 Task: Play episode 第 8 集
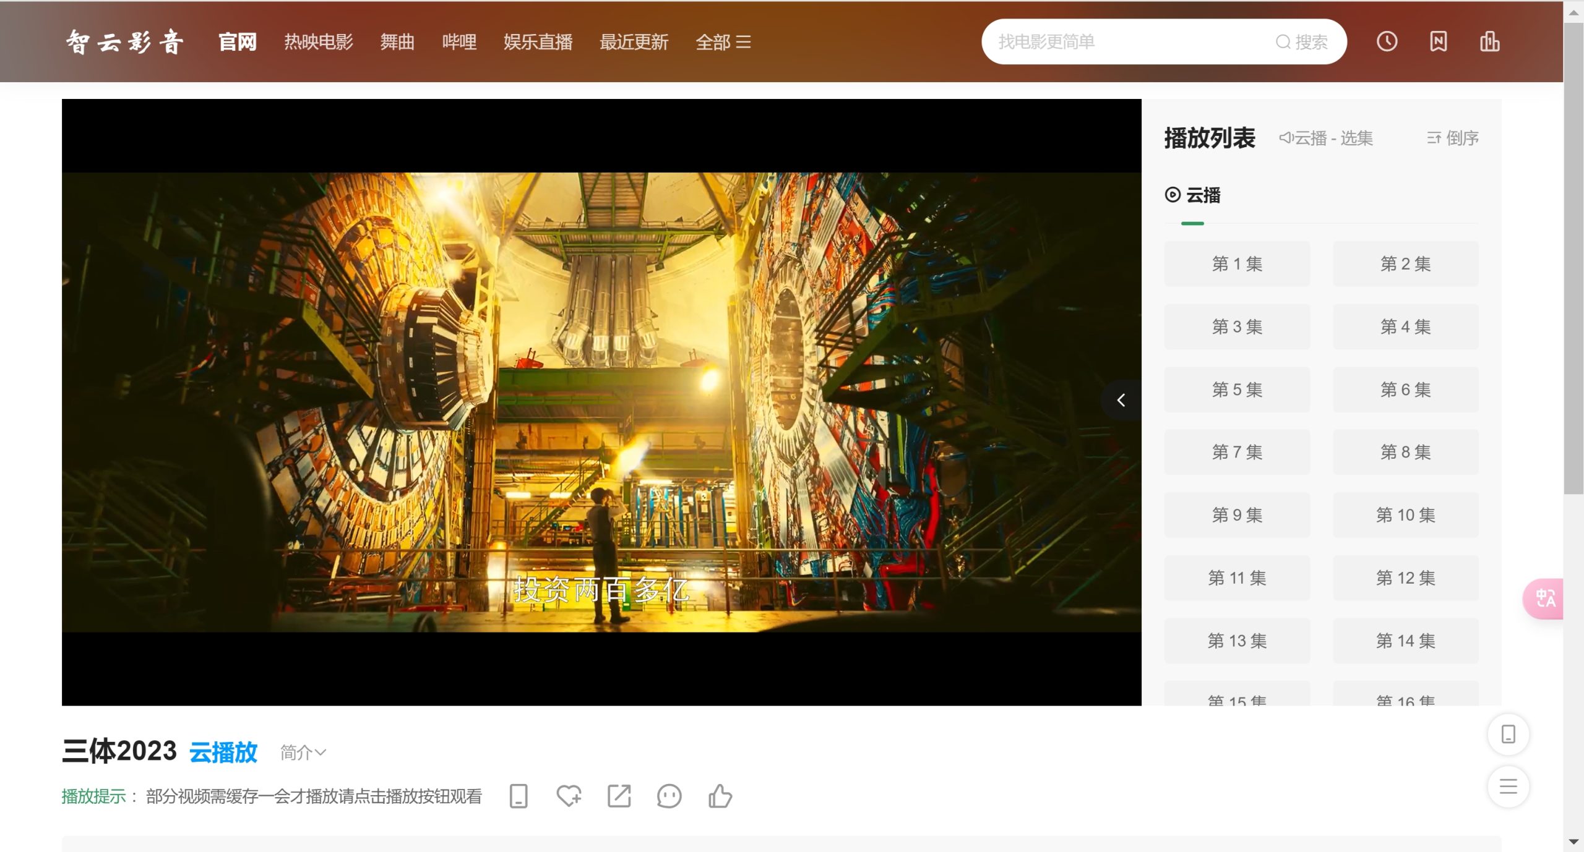click(x=1405, y=452)
